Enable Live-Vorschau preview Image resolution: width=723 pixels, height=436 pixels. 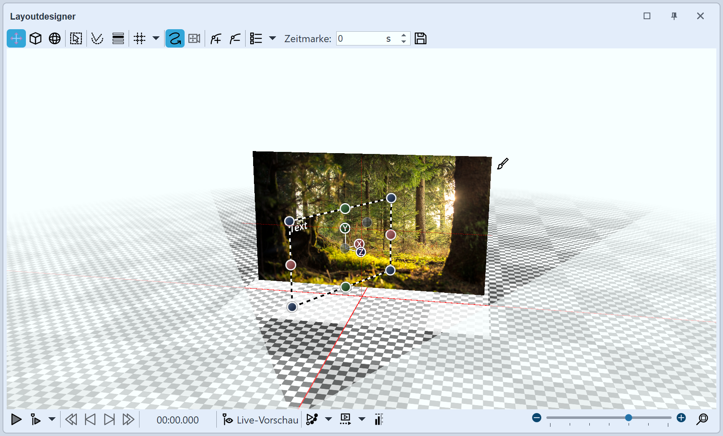(259, 419)
